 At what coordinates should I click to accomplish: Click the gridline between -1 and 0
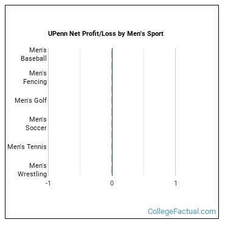coord(80,112)
